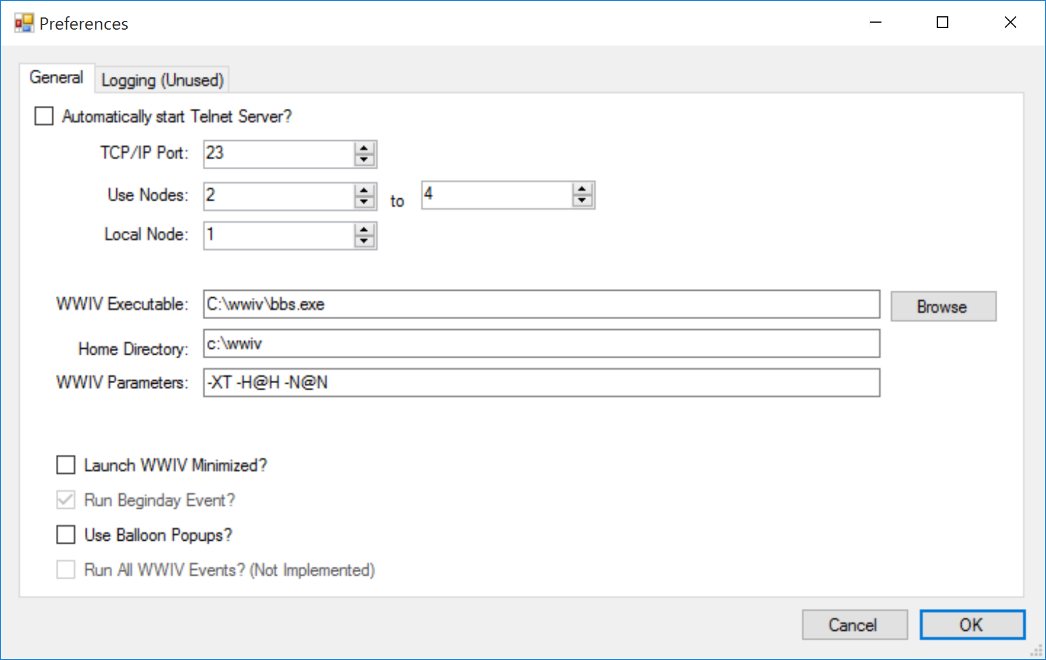Browse for the WWIV executable
Screen dimensions: 1046x660
(x=943, y=306)
